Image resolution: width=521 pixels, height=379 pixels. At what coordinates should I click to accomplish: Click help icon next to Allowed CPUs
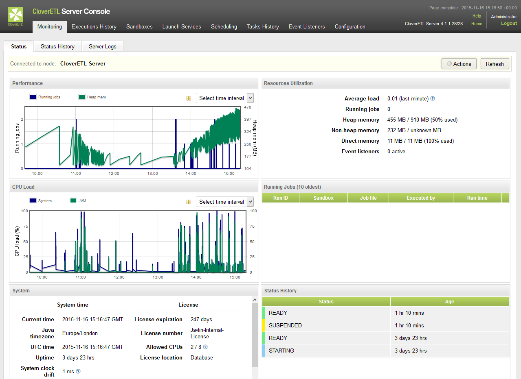pos(205,347)
